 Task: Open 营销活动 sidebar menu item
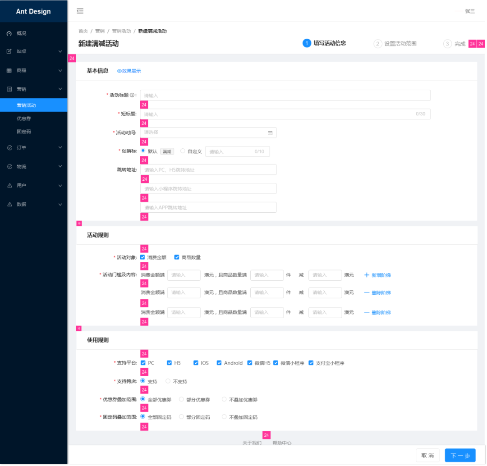(x=33, y=105)
